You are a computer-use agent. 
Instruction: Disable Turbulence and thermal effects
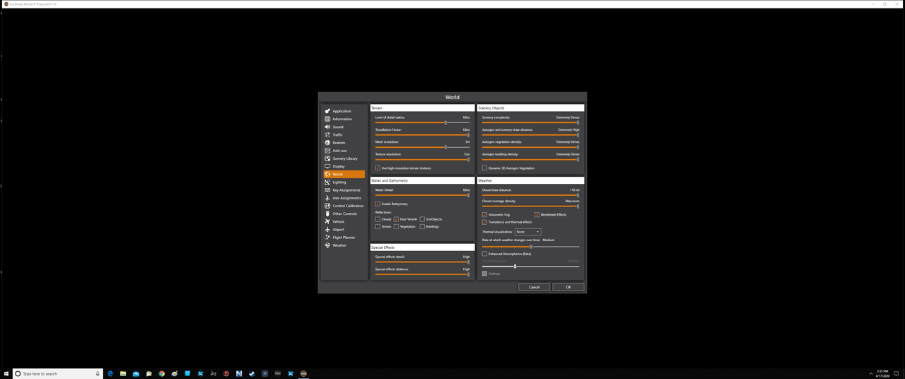pos(485,222)
